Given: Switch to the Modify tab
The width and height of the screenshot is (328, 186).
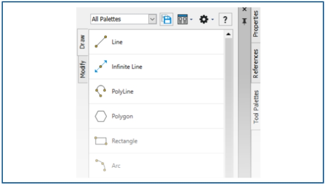Looking at the screenshot, I should [x=83, y=69].
